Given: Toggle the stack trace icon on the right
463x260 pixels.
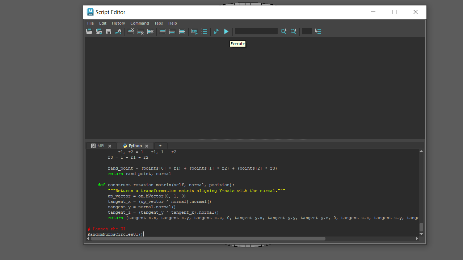Looking at the screenshot, I should pyautogui.click(x=317, y=31).
